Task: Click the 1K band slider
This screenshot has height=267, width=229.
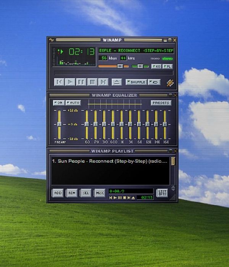Action: [121, 125]
